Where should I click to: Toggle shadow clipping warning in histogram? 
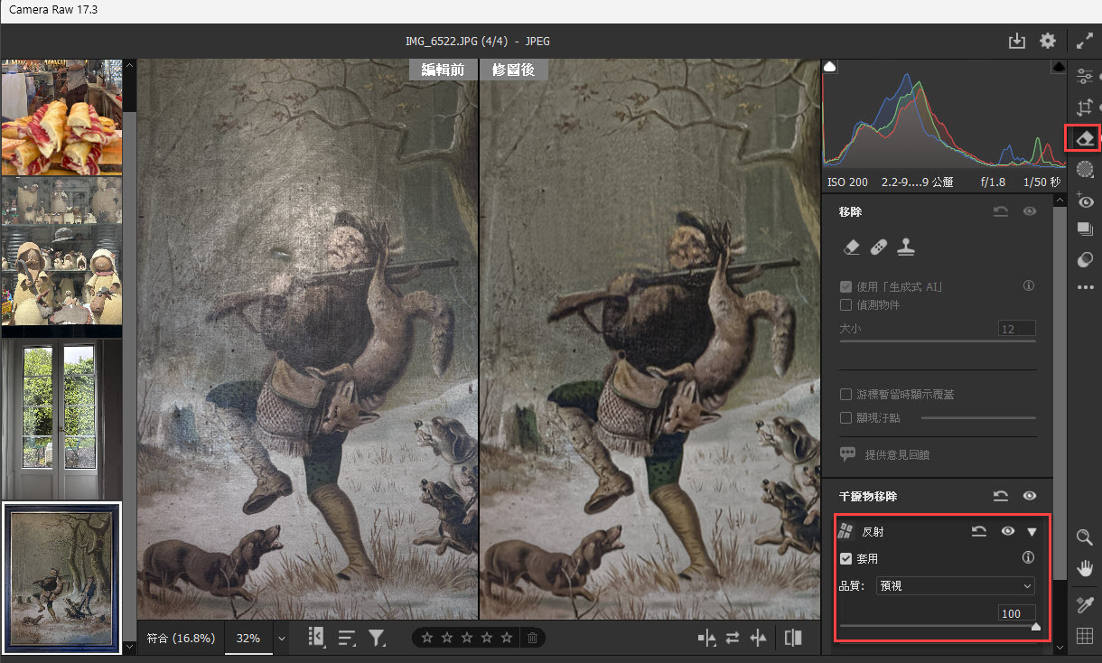(x=831, y=67)
